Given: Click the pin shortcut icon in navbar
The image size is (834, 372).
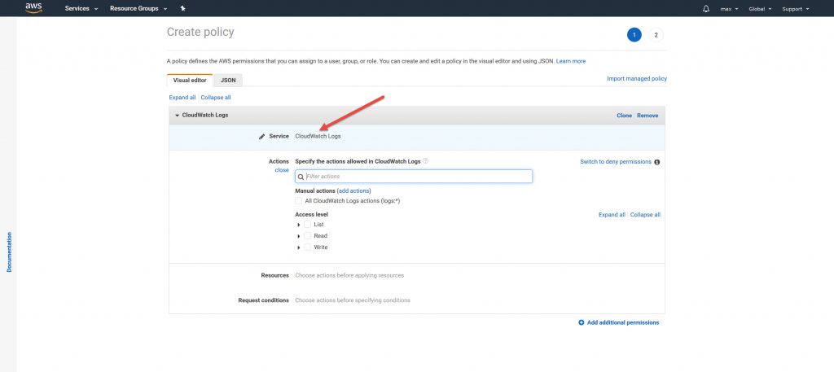Looking at the screenshot, I should point(183,9).
